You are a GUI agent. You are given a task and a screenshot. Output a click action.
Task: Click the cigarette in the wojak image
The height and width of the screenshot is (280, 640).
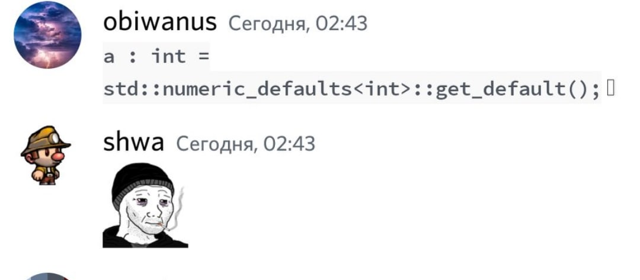164,227
